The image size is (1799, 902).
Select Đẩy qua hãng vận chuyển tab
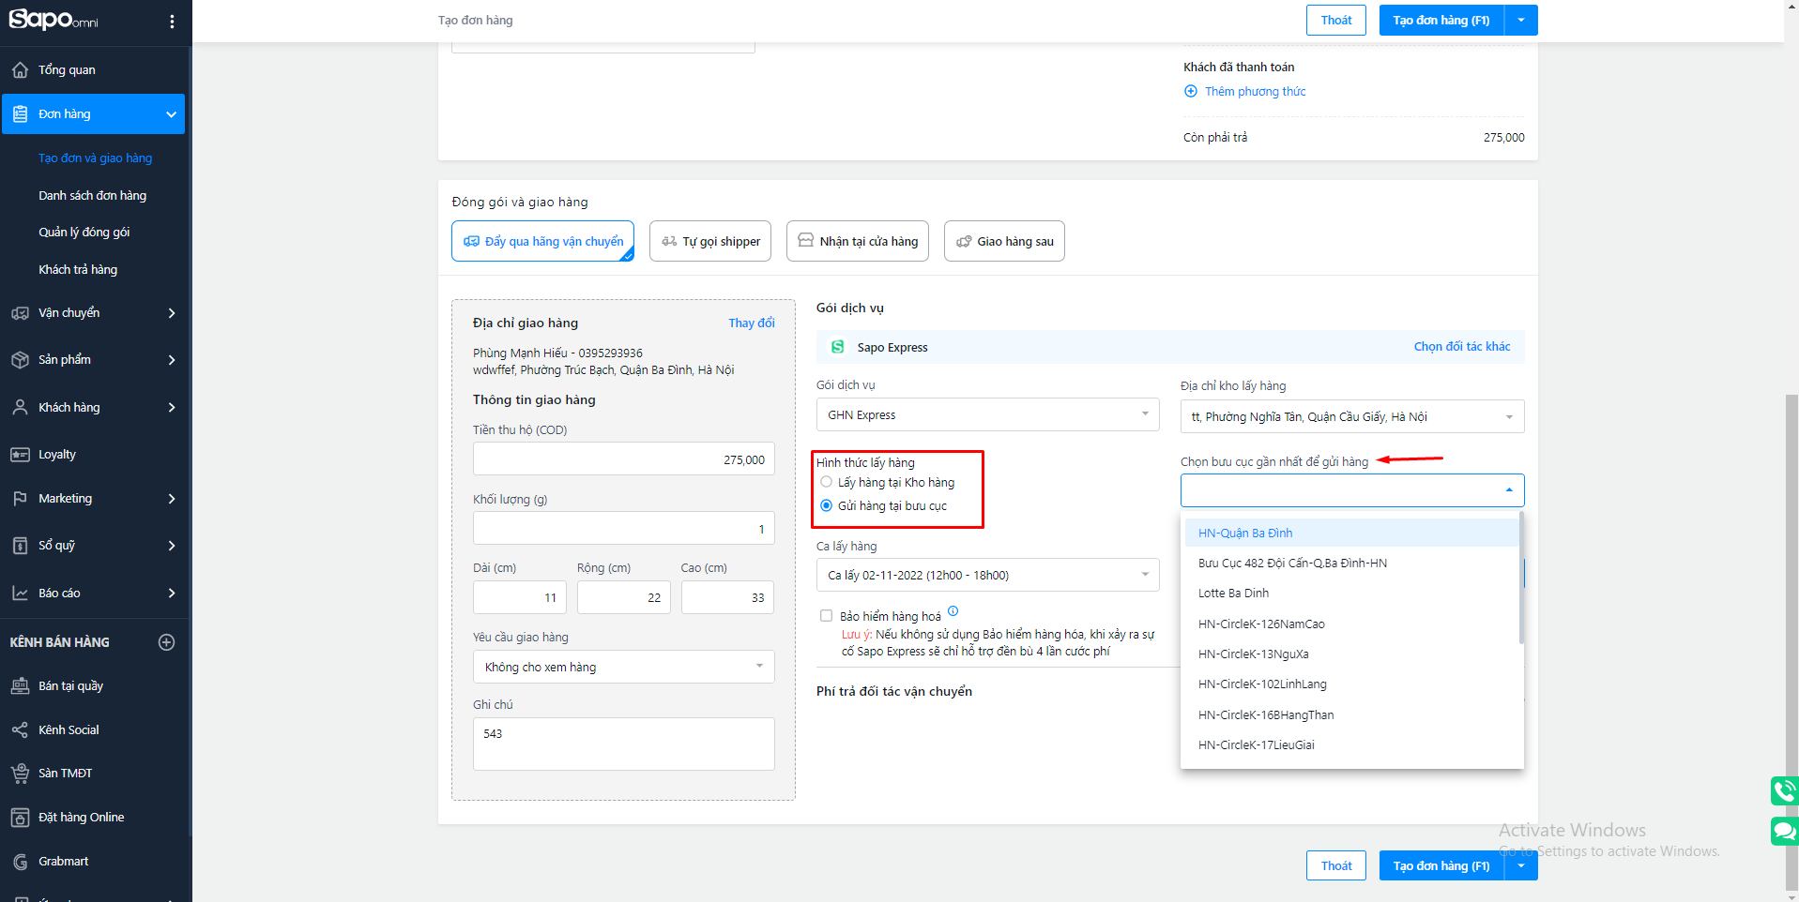(542, 241)
